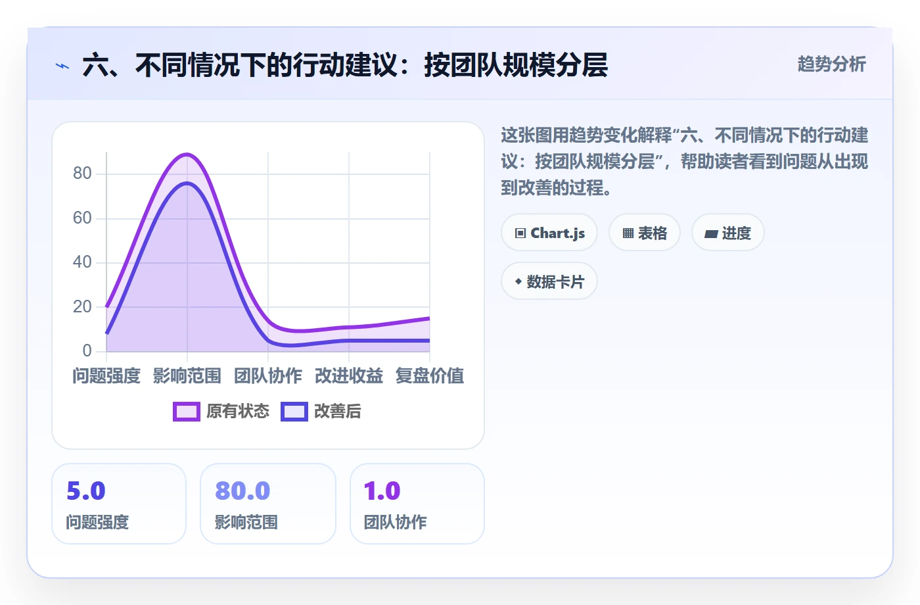This screenshot has height=605, width=920.
Task: Click the 0 y-axis value
Action: click(87, 351)
